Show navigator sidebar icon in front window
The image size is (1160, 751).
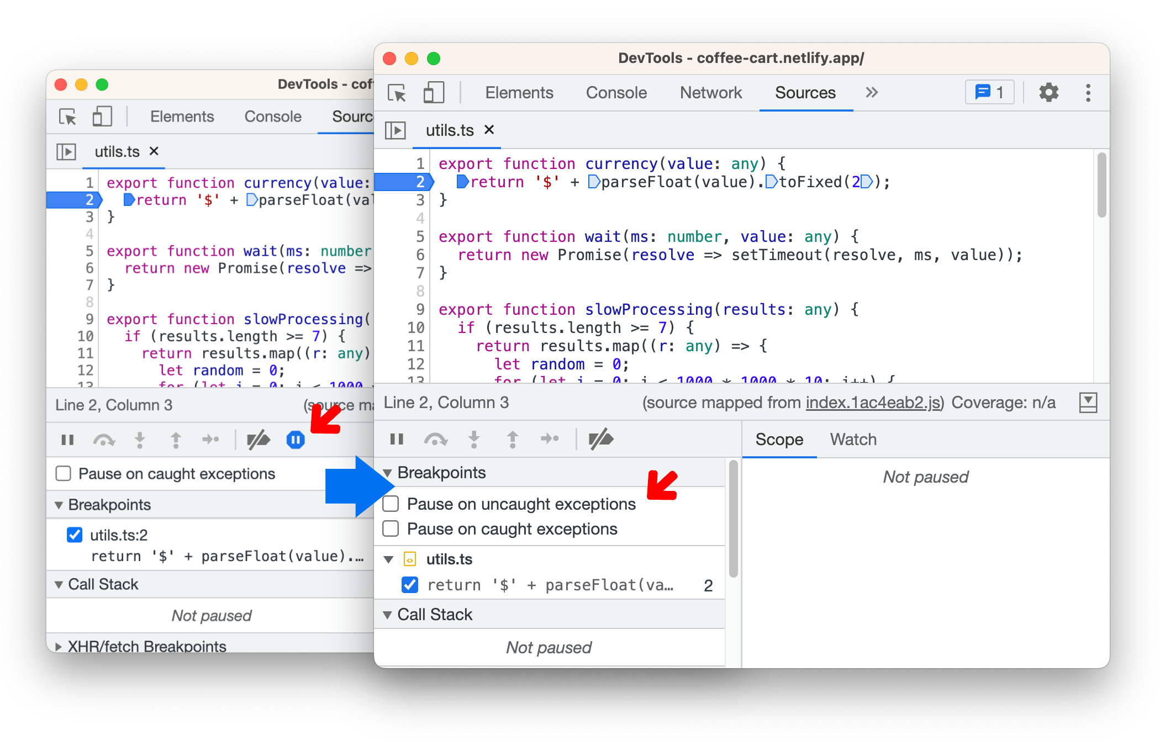click(396, 130)
